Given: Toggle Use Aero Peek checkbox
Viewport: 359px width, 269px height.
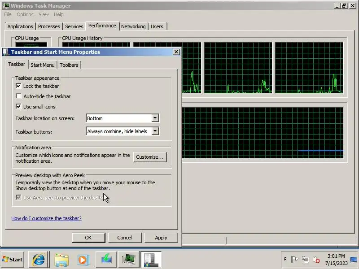Looking at the screenshot, I should click(x=18, y=197).
